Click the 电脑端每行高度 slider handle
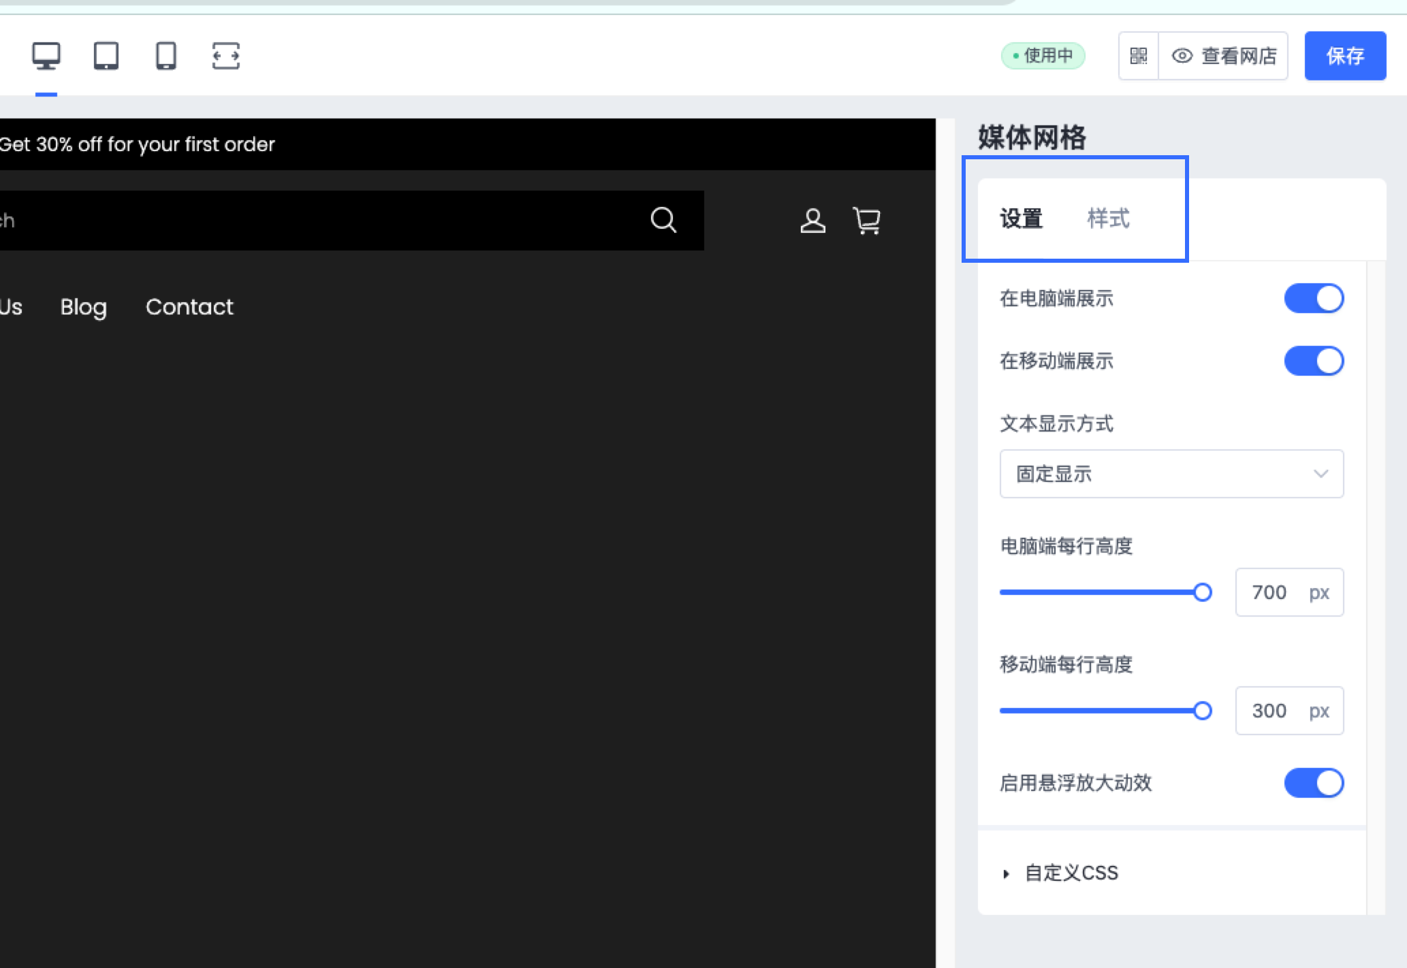Image resolution: width=1407 pixels, height=968 pixels. [1203, 592]
